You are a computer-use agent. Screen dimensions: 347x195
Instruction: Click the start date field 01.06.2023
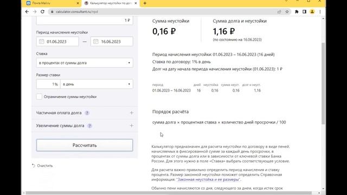57,42
